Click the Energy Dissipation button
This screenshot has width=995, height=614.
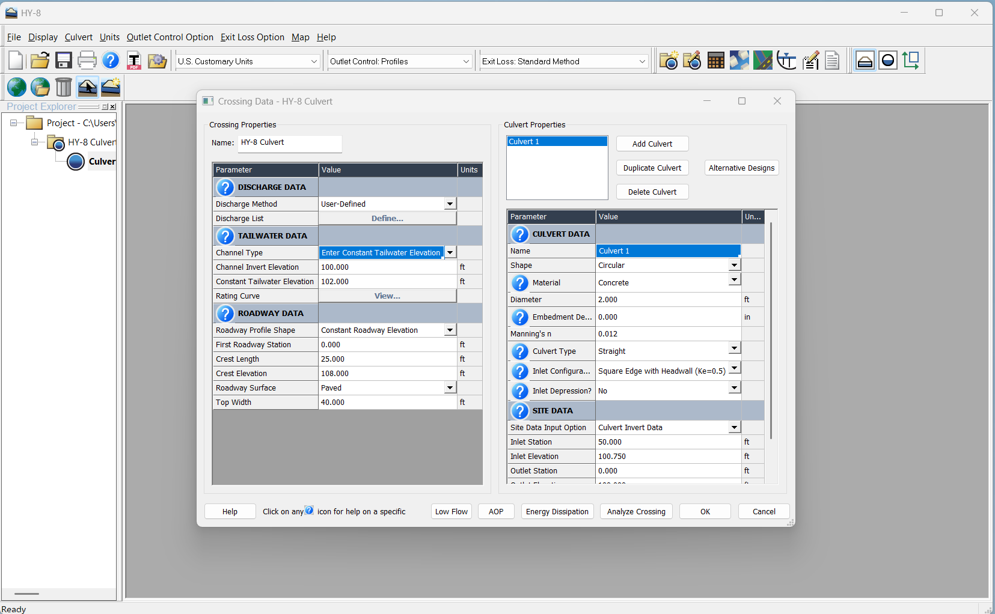pos(557,512)
